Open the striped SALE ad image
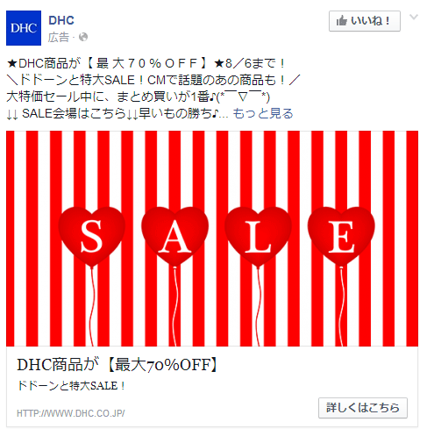427x429 pixels. tap(212, 239)
